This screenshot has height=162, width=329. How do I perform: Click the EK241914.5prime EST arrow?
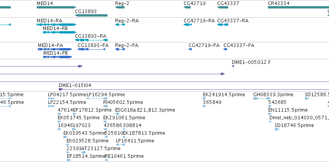point(205,99)
